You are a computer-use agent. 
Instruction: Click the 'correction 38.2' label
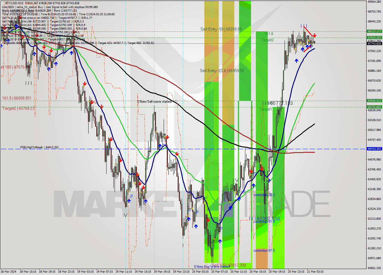pyautogui.click(x=264, y=195)
